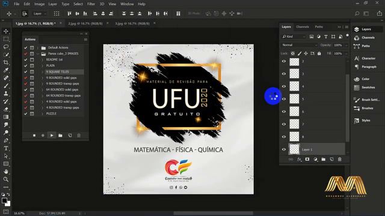
Task: Click the Stop button in Actions panel
Action: point(34,136)
